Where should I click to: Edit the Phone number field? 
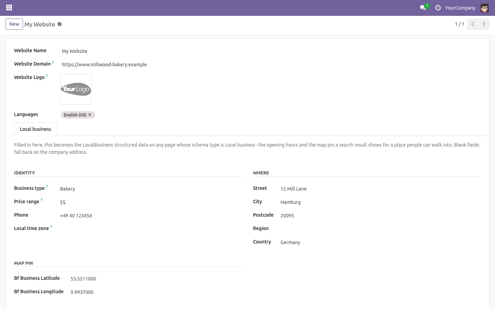(x=150, y=216)
